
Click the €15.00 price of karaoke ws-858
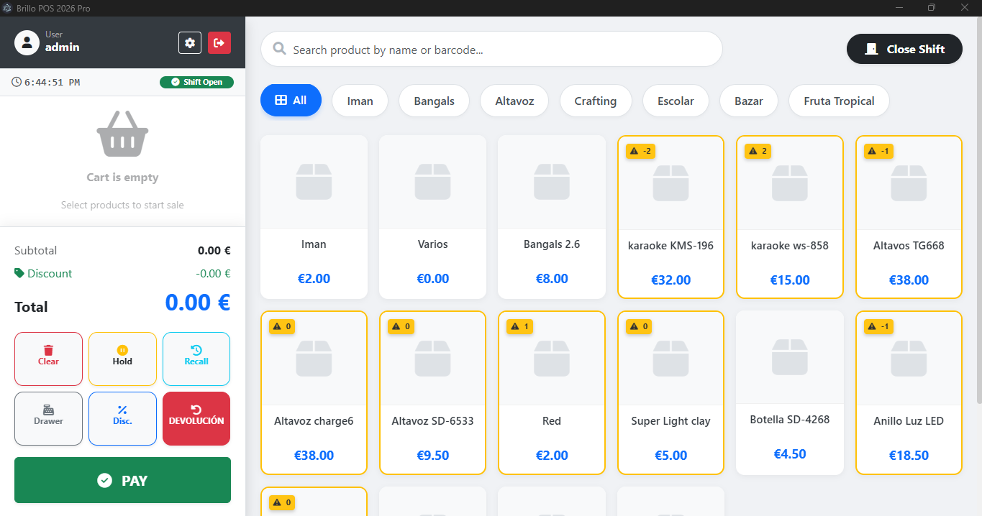click(790, 280)
